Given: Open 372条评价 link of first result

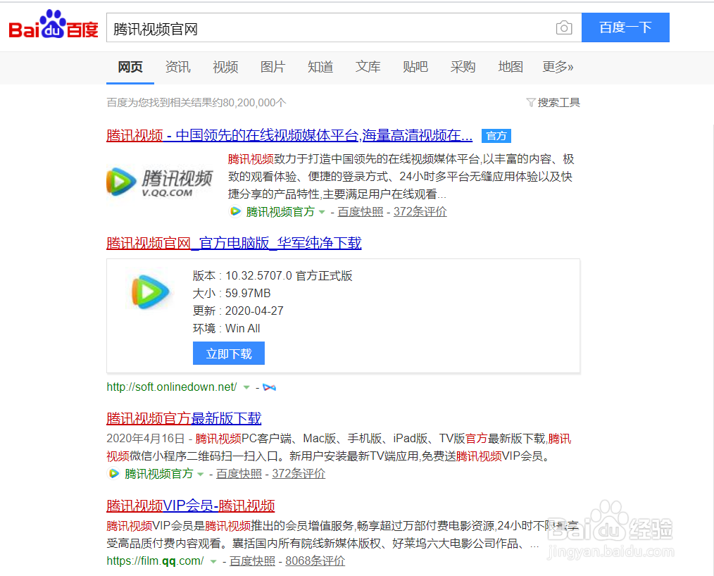Looking at the screenshot, I should (x=420, y=212).
